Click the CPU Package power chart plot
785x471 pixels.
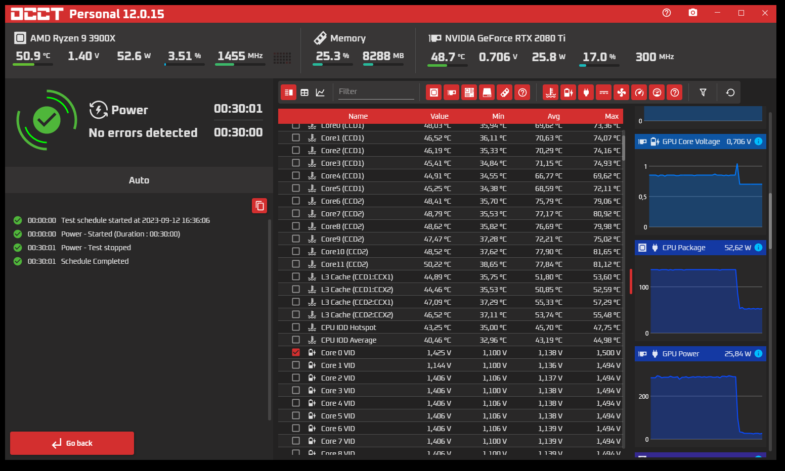[706, 300]
